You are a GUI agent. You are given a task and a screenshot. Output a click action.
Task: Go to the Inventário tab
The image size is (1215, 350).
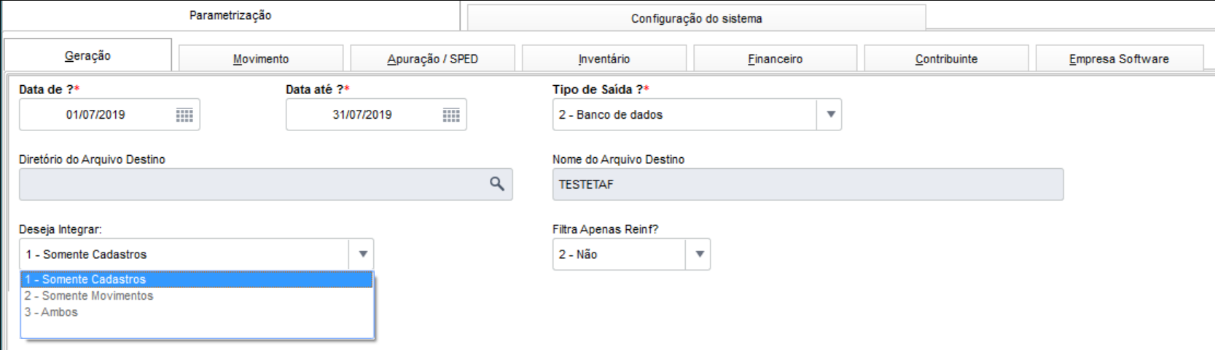603,59
